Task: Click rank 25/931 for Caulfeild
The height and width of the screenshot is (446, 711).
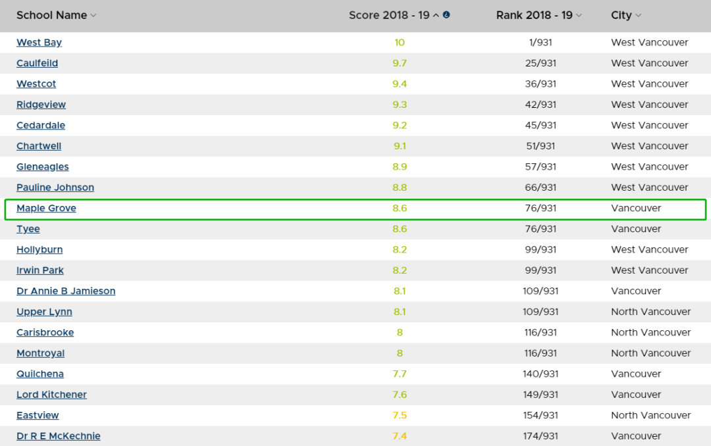Action: [x=540, y=63]
